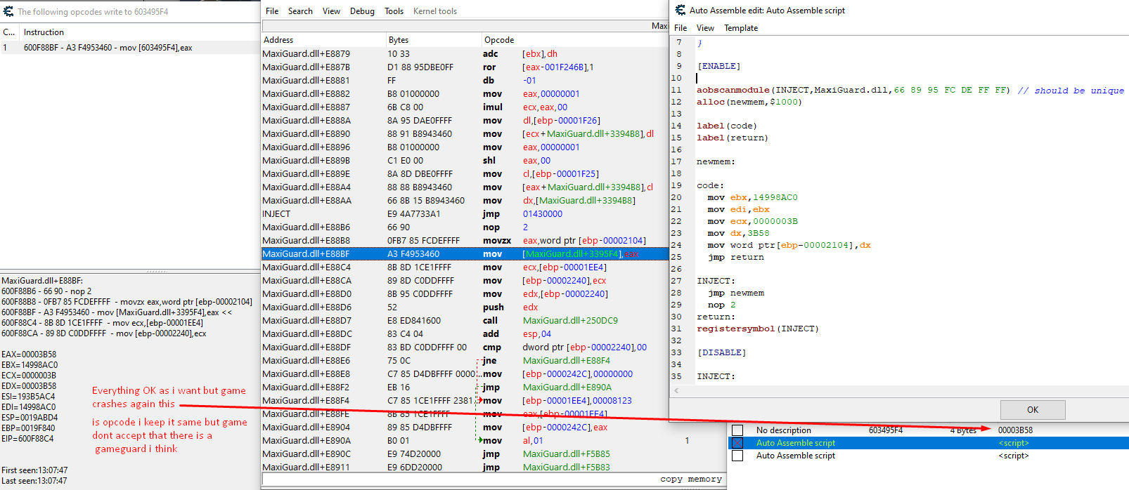The width and height of the screenshot is (1129, 490).
Task: Click Cheat Engine icon in Auto Assemble titlebar
Action: coord(680,11)
